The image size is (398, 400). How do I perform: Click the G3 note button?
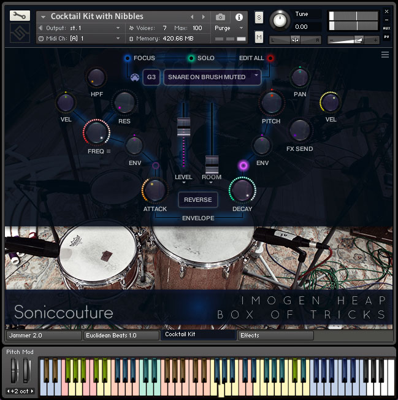(x=151, y=77)
